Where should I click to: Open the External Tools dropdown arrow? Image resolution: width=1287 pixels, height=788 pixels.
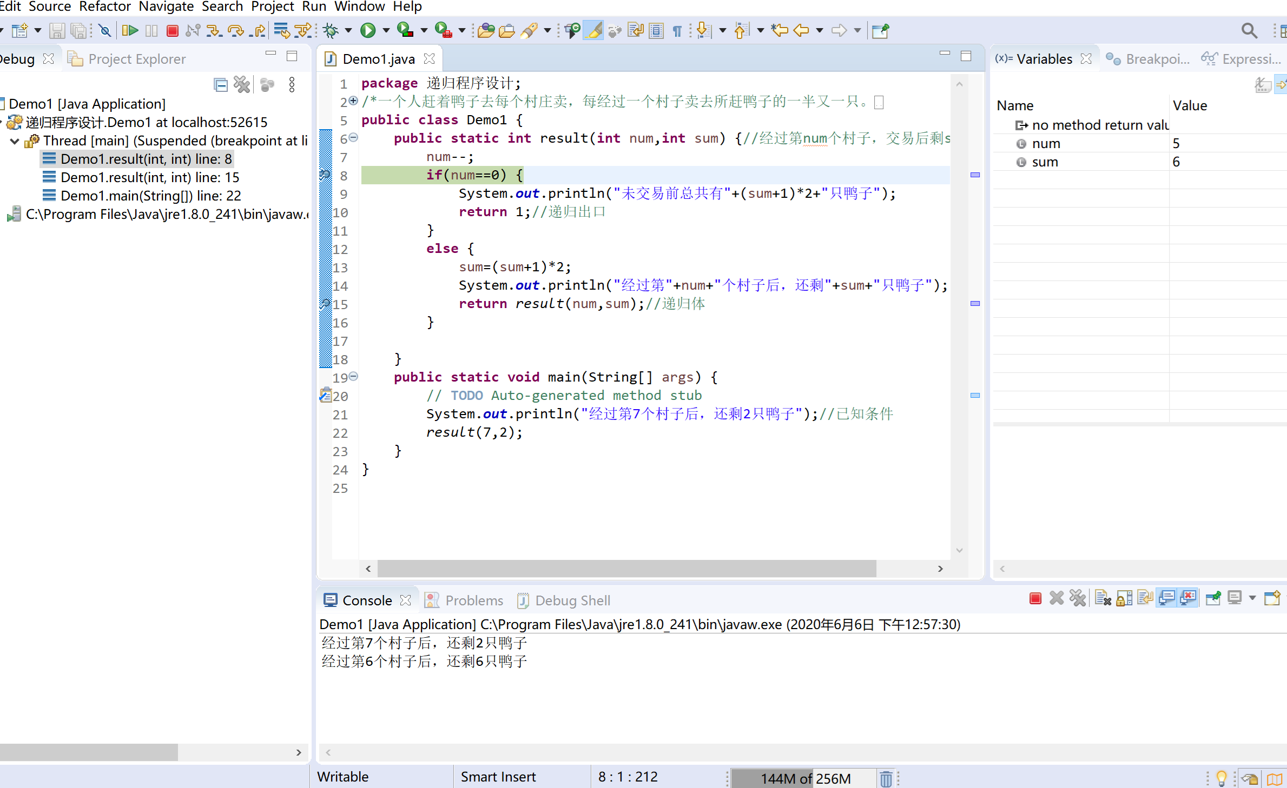tap(461, 31)
